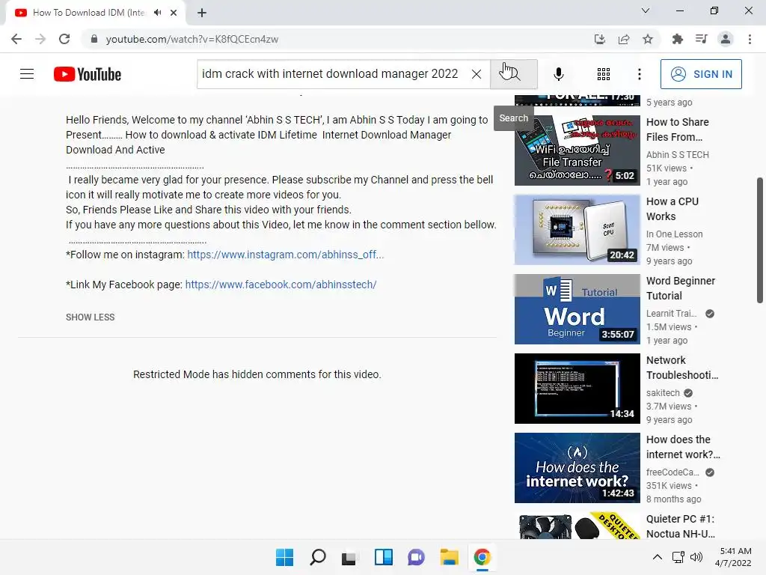Open Network Troubleshooting video thumbnail
The height and width of the screenshot is (575, 766).
tap(577, 389)
